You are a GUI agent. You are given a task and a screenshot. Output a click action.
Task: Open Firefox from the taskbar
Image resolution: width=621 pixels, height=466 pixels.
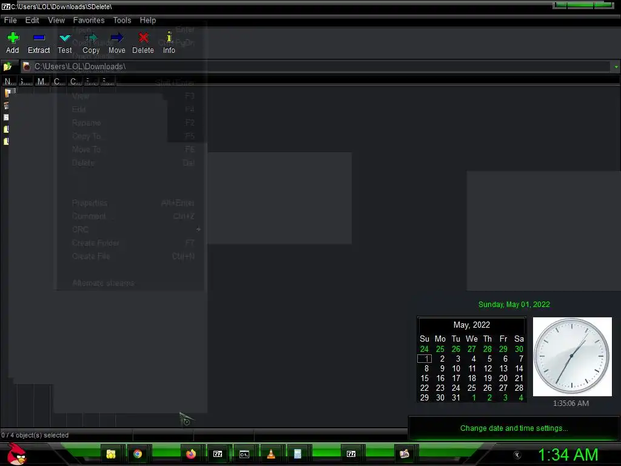[191, 454]
